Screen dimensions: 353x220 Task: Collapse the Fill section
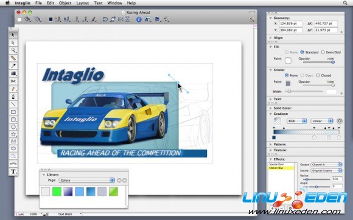[271, 47]
